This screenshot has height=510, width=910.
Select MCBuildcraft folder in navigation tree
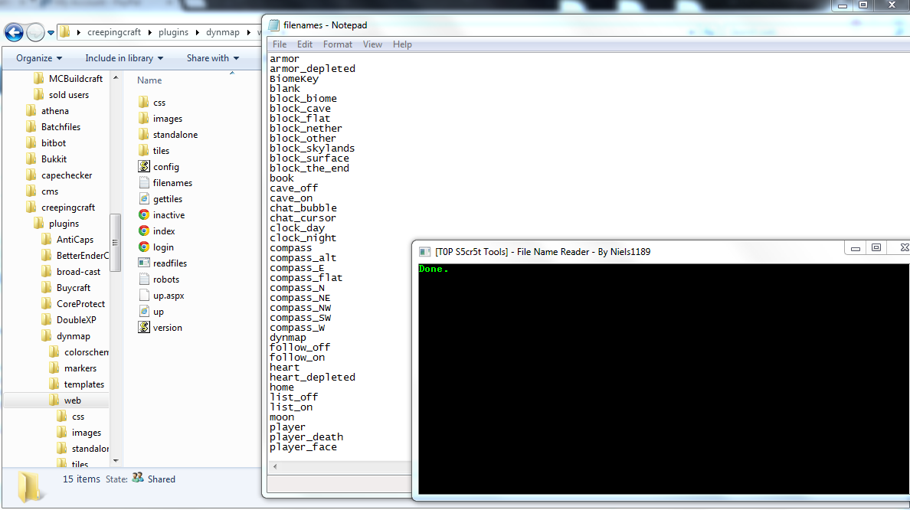[x=68, y=78]
